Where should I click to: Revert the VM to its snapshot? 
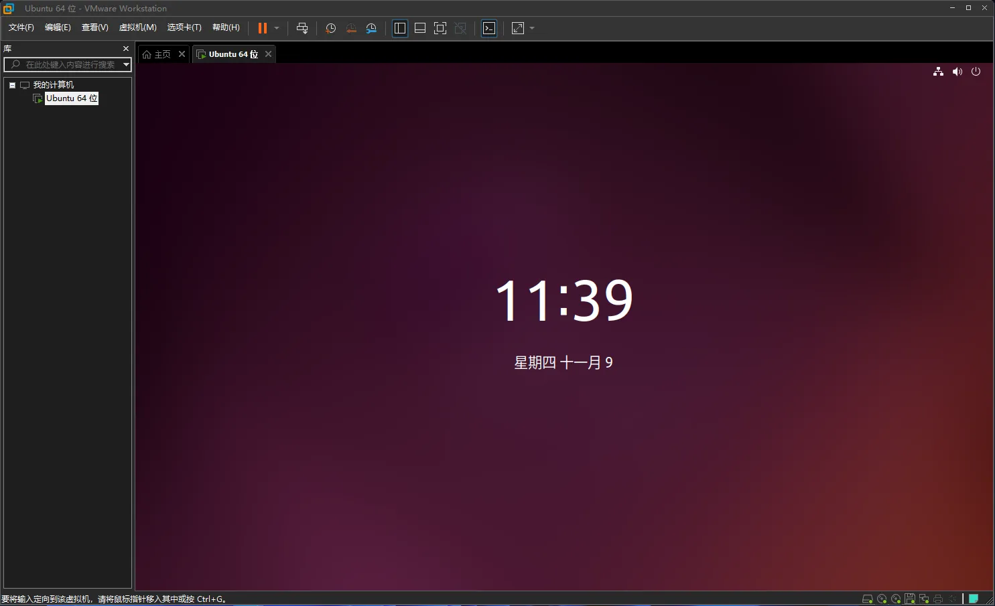click(x=351, y=27)
